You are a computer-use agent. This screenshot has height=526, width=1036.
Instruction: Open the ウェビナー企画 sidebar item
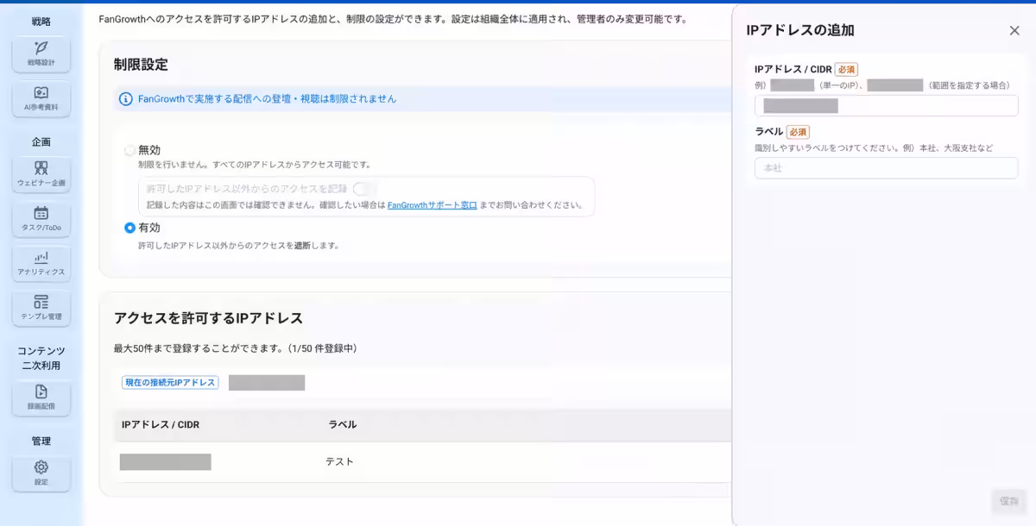(x=41, y=174)
